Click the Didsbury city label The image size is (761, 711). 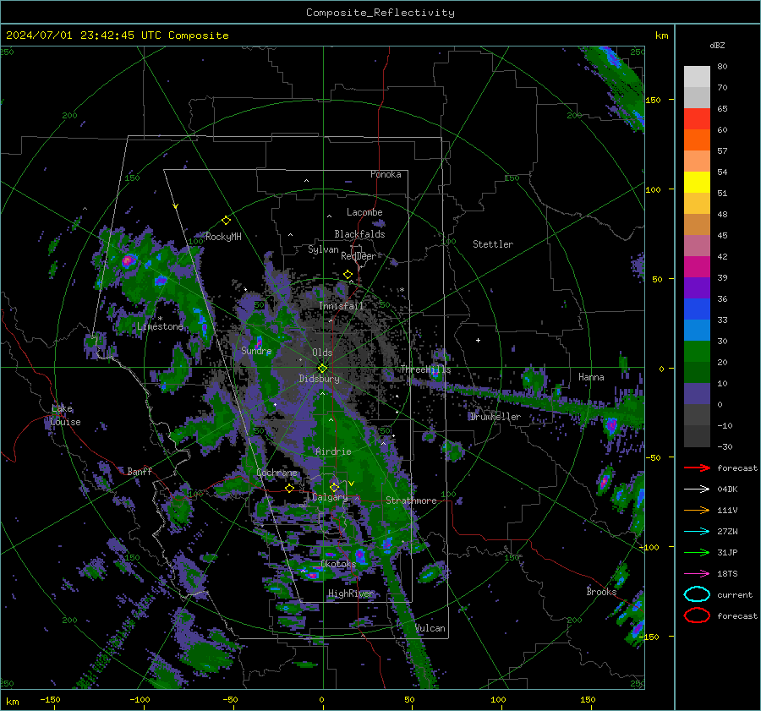click(319, 379)
